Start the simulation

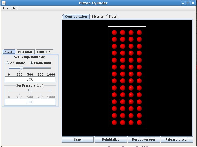point(78,140)
